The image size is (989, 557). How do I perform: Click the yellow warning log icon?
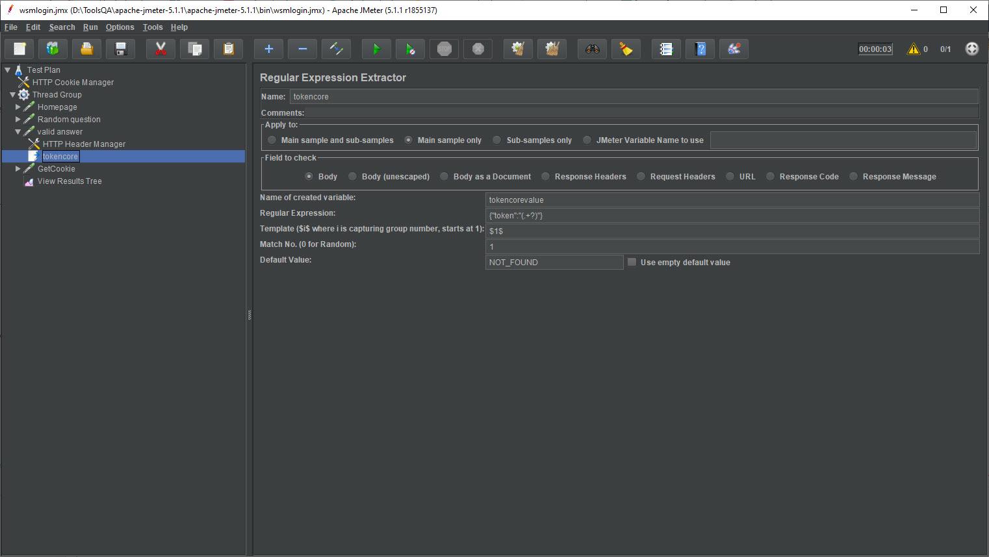914,49
